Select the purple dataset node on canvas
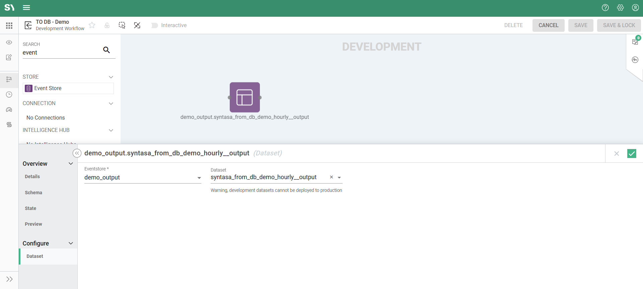Image resolution: width=643 pixels, height=289 pixels. [245, 97]
